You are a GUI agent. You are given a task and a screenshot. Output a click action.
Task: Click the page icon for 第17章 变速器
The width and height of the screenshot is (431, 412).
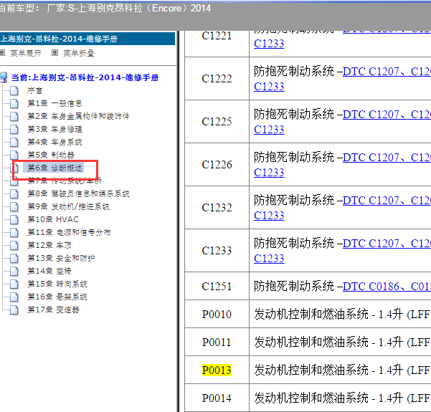pyautogui.click(x=14, y=310)
